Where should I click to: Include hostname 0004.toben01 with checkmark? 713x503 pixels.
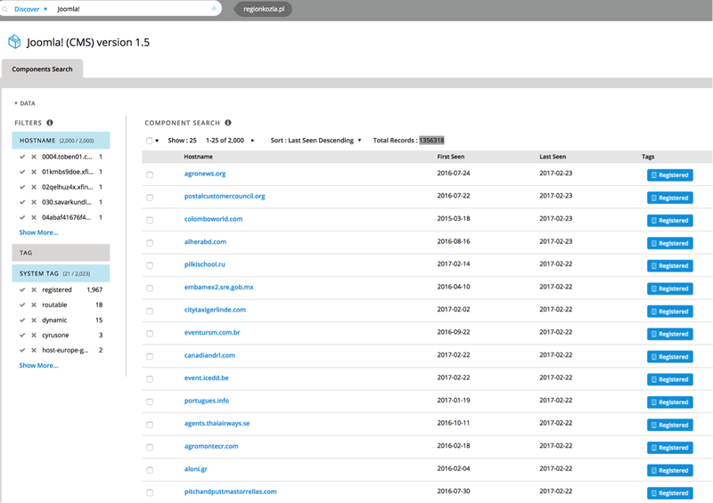point(22,157)
